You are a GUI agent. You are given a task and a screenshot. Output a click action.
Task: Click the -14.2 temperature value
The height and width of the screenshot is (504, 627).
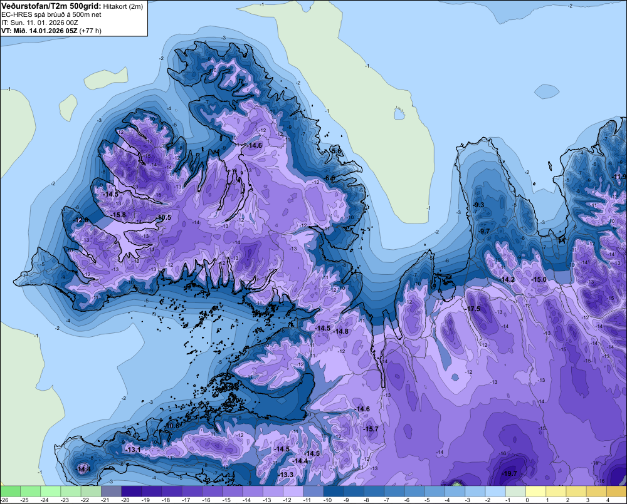coord(507,280)
